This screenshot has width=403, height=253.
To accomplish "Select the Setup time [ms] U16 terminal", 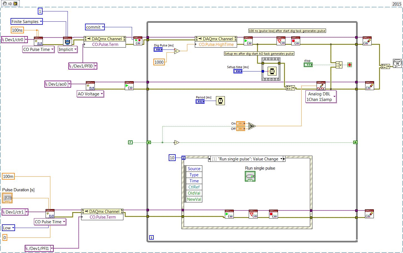I will click(238, 71).
